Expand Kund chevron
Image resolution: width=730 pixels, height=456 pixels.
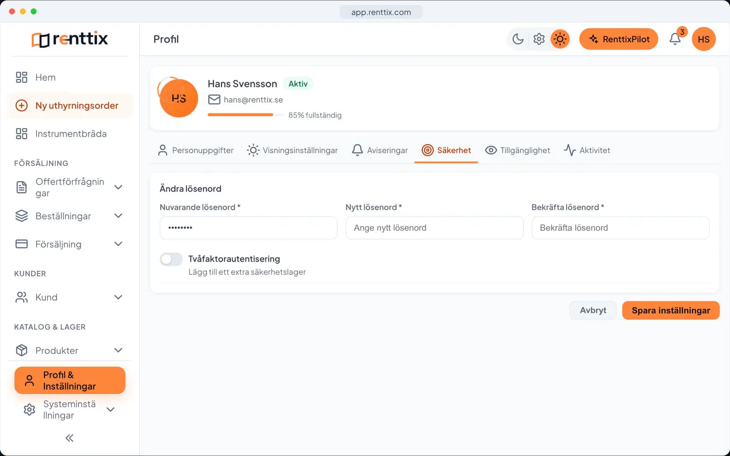[118, 297]
